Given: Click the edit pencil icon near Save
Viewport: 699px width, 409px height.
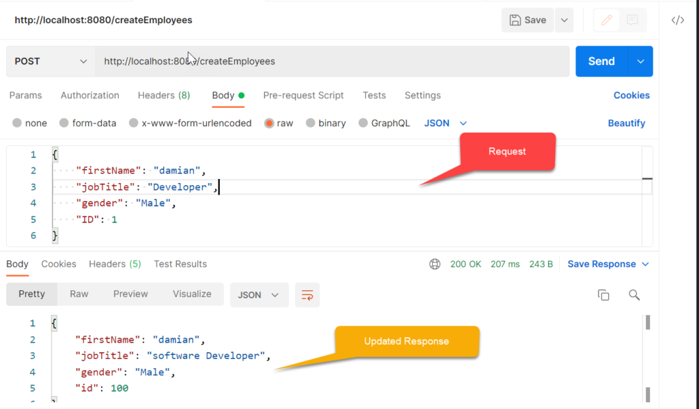Looking at the screenshot, I should click(x=606, y=20).
